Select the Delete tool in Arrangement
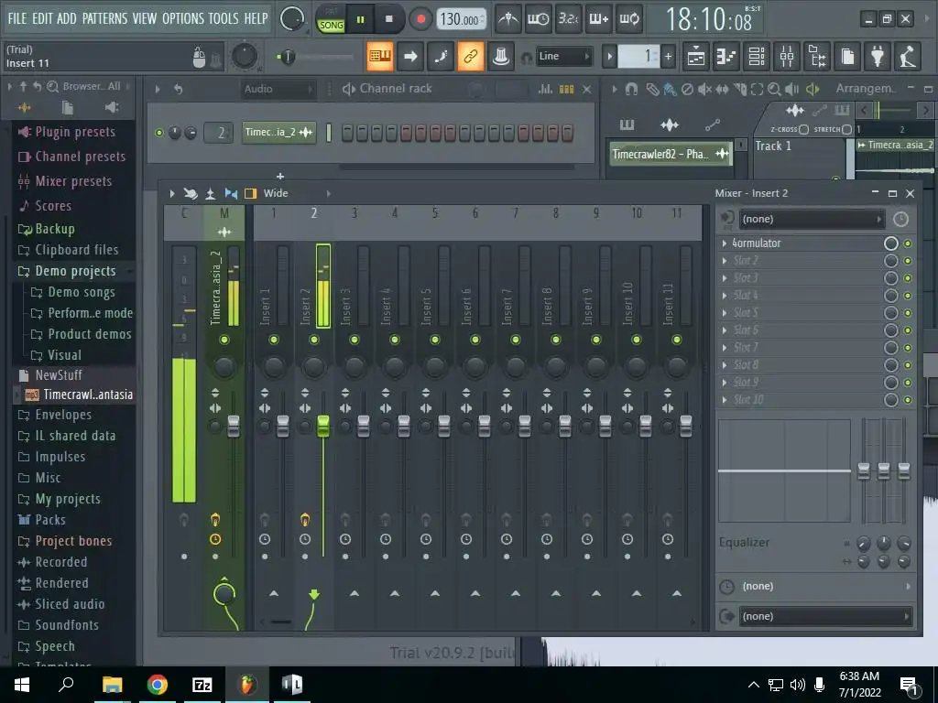Viewport: 938px width, 703px height. point(687,89)
